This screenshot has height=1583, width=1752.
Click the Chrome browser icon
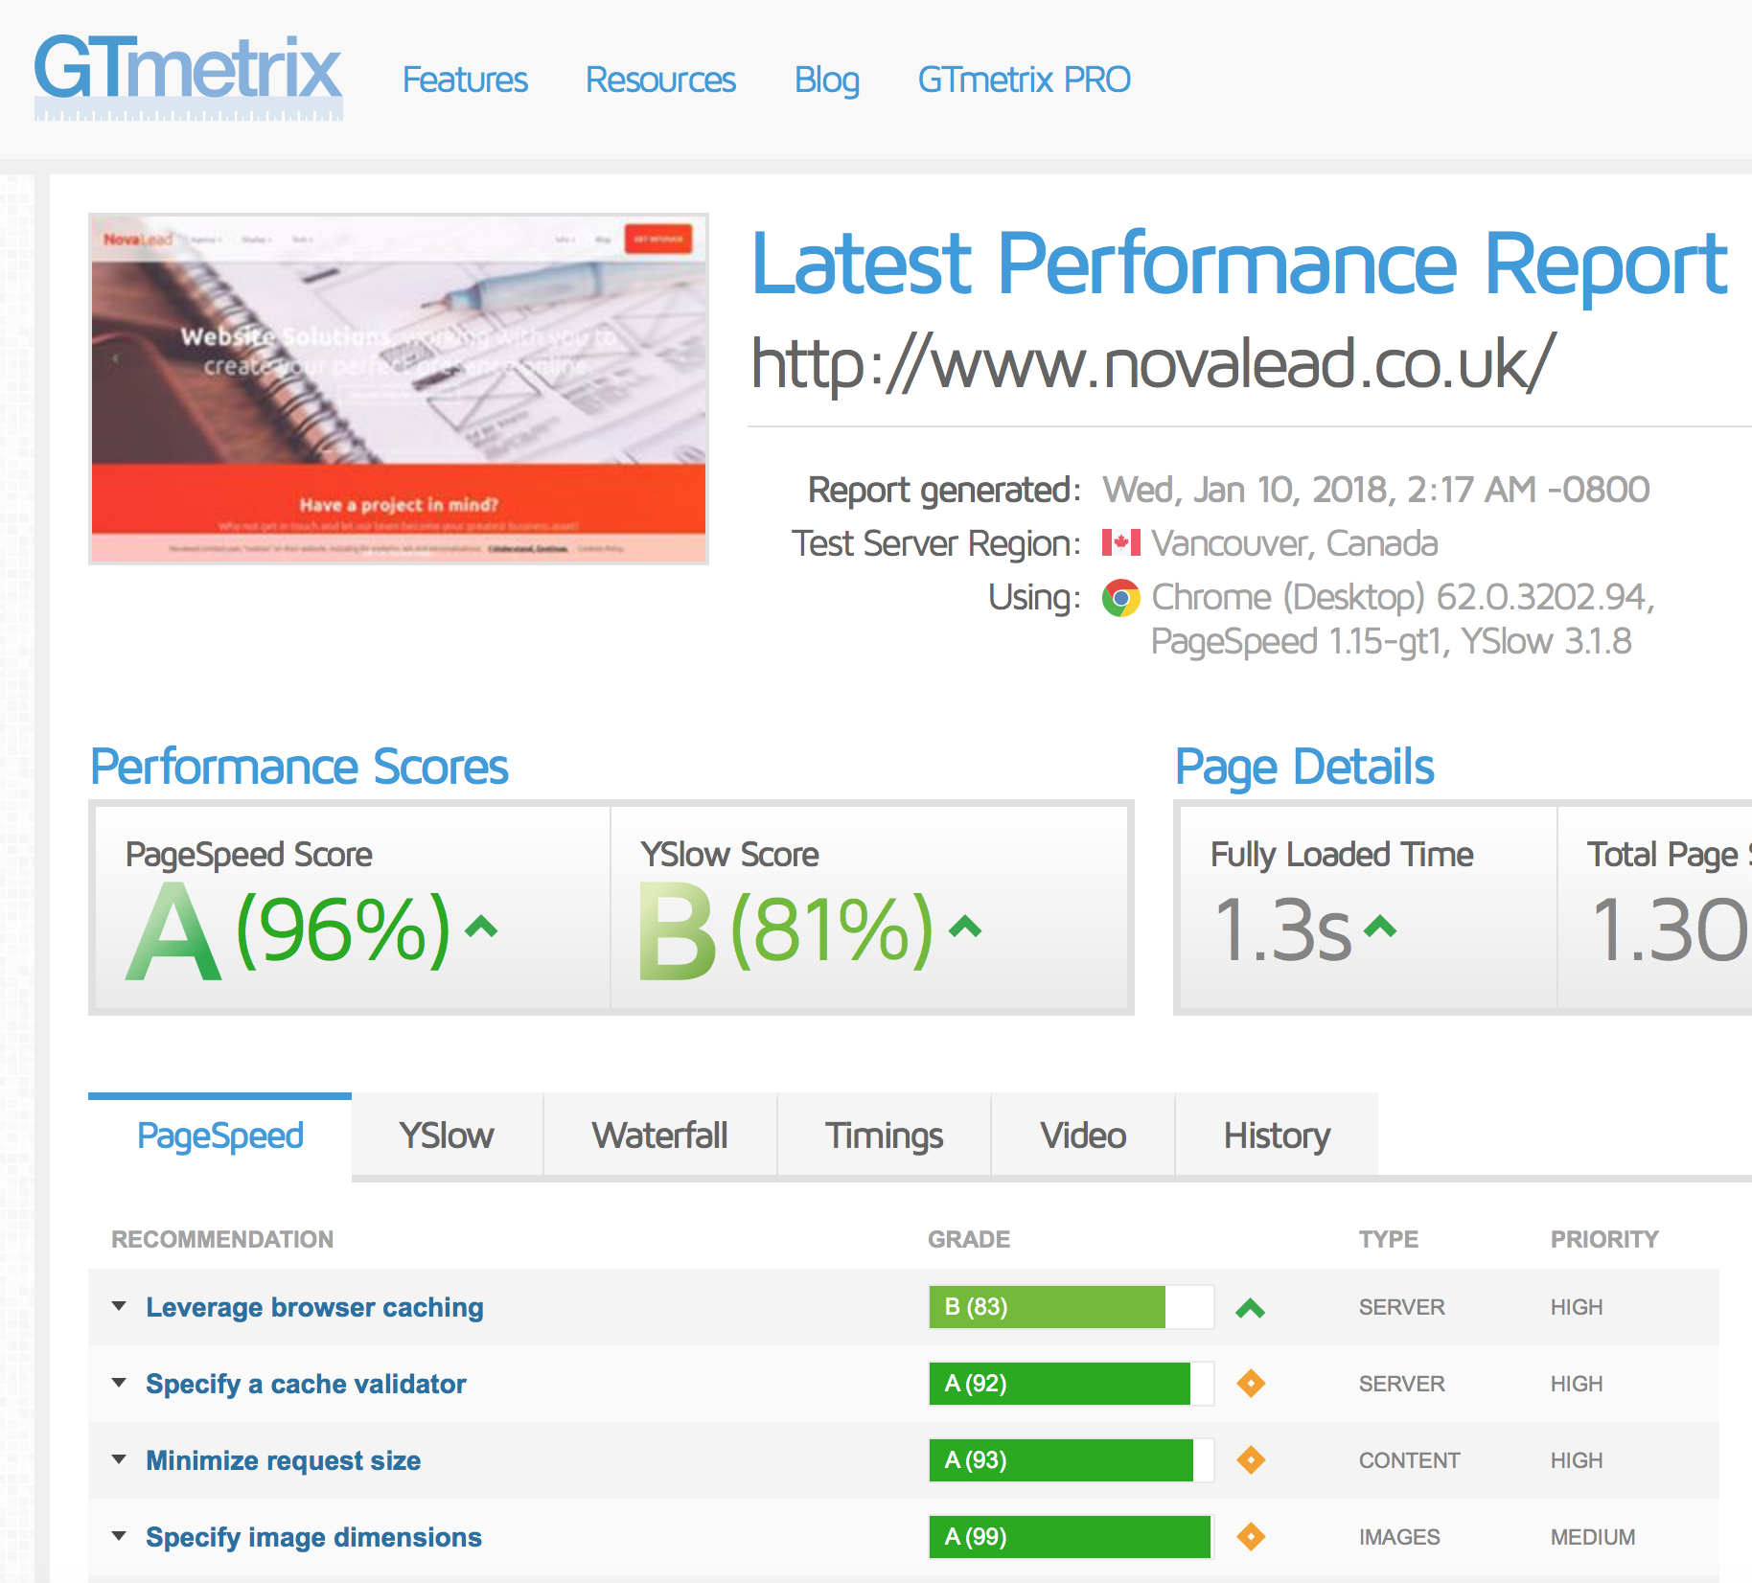pyautogui.click(x=1120, y=598)
